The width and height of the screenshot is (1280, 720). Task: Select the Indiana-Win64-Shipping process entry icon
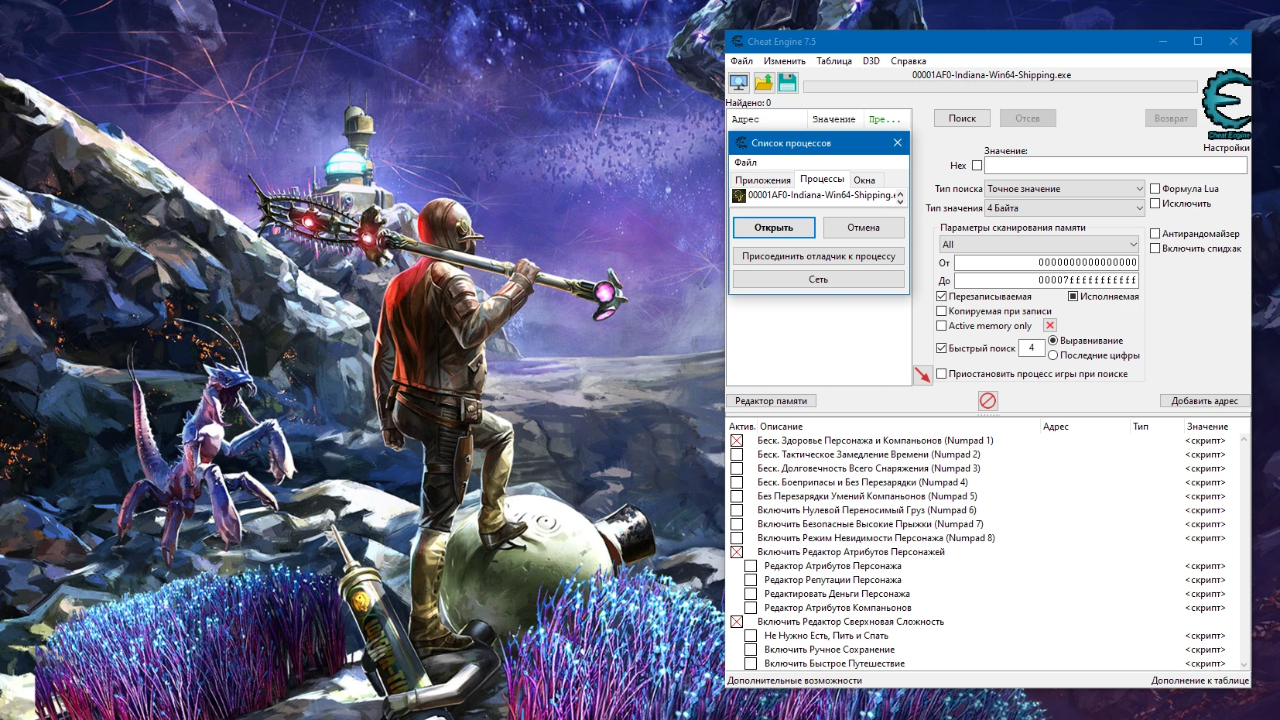point(738,196)
